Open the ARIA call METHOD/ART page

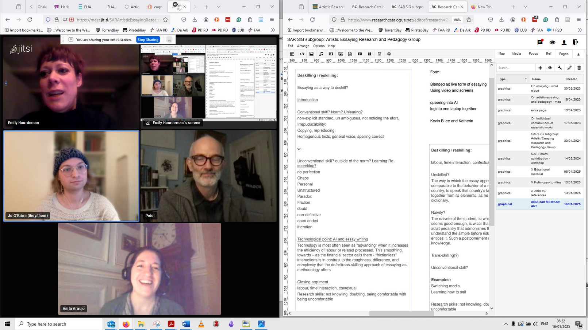(x=545, y=204)
